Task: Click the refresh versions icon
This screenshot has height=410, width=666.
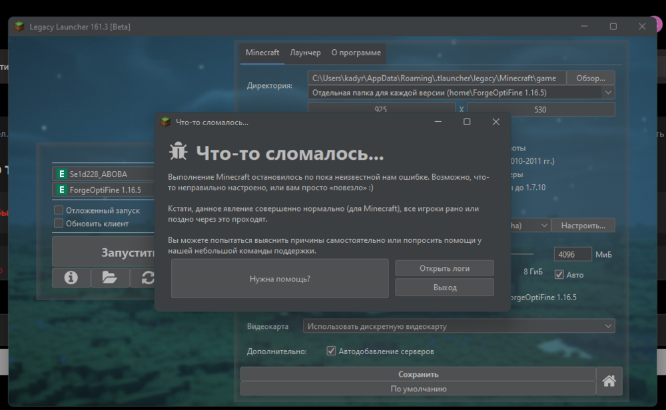Action: click(147, 278)
